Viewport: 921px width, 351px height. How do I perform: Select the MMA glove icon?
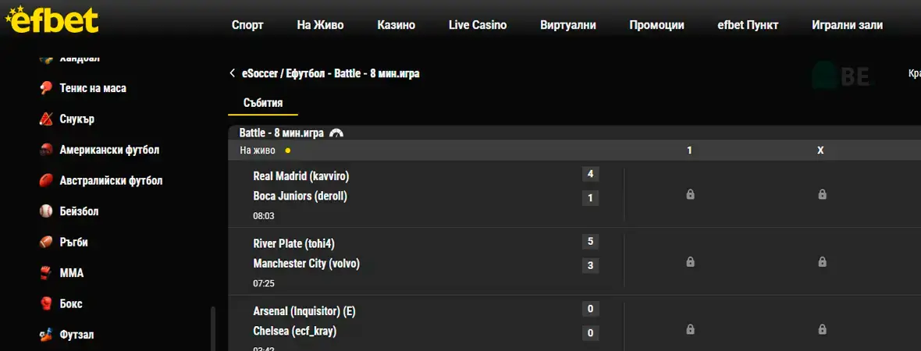46,273
